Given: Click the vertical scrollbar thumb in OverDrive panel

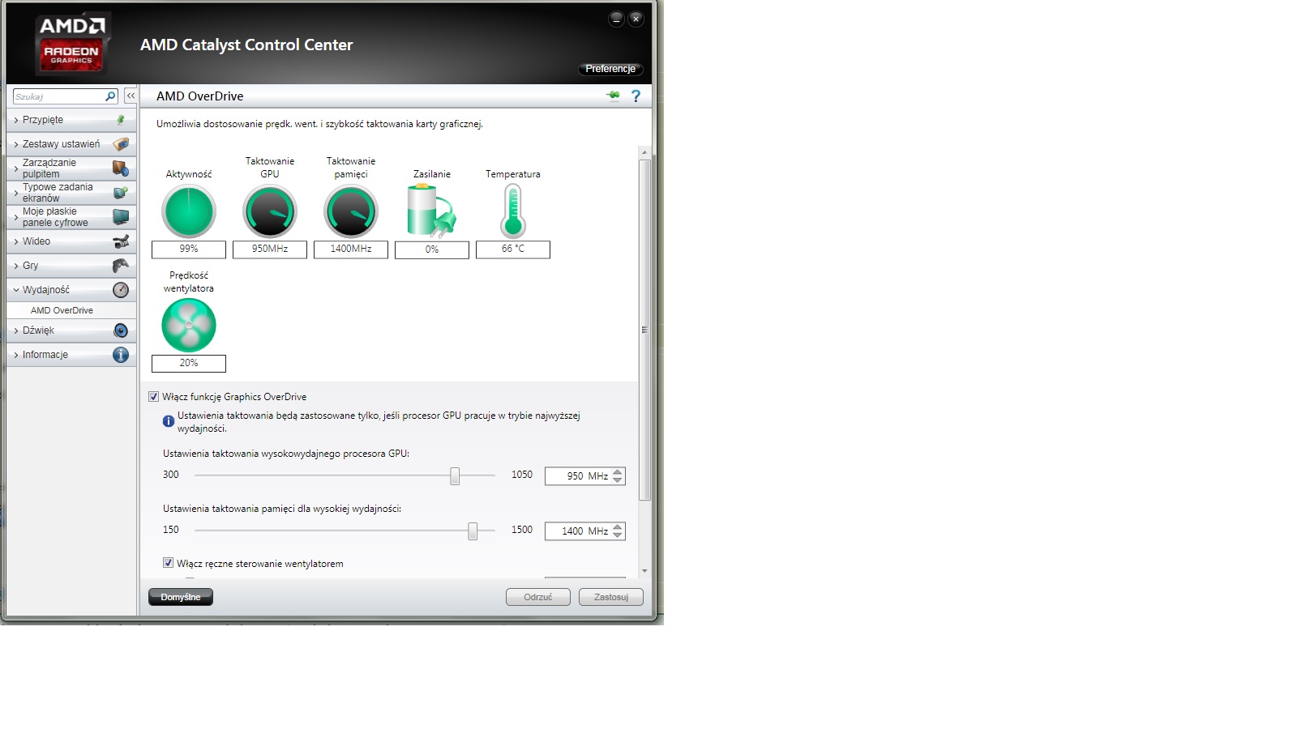Looking at the screenshot, I should [644, 330].
